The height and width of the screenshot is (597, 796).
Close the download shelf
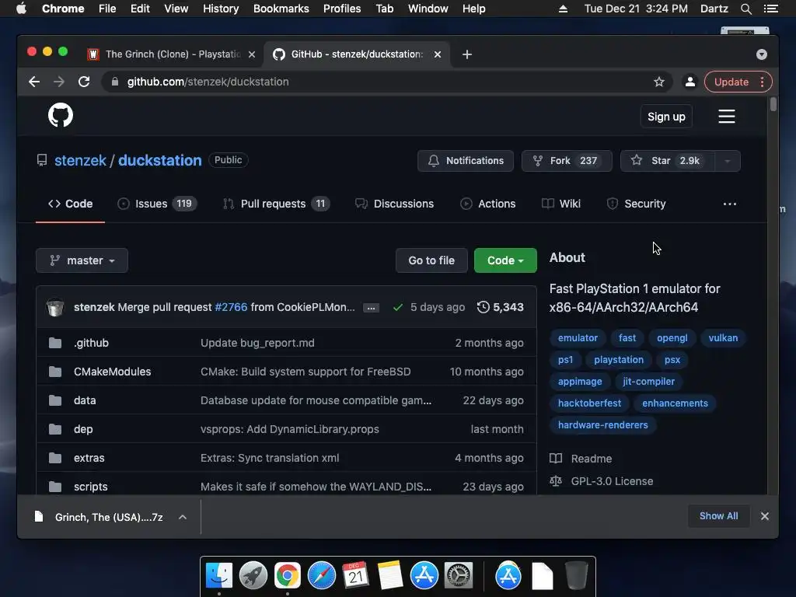(765, 516)
